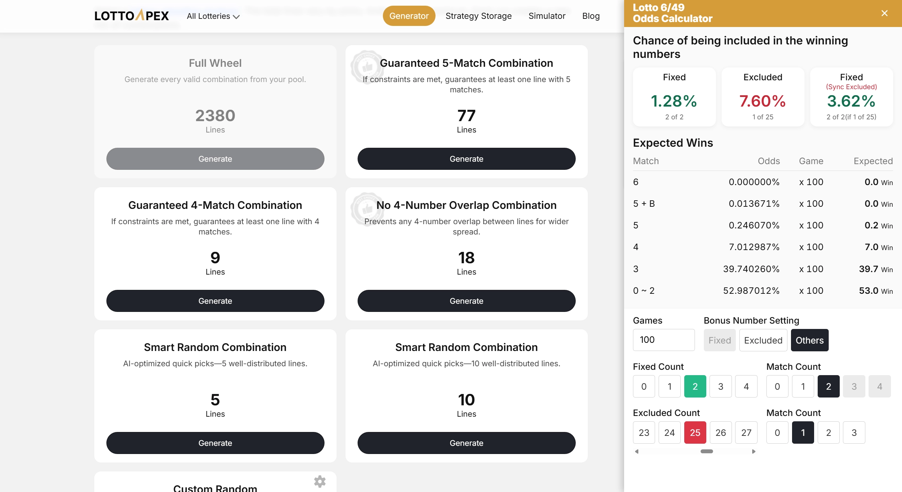Click left pagination arrow under Excluded Count
902x492 pixels.
[637, 451]
